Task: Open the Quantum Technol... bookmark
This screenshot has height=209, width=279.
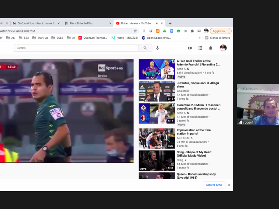Action: (92, 38)
